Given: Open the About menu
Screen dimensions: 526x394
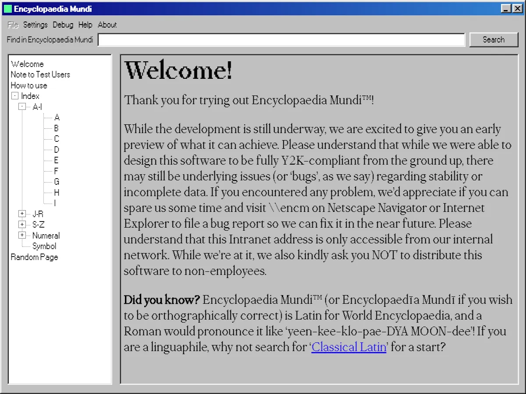Looking at the screenshot, I should 107,25.
